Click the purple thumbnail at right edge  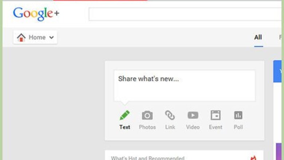pyautogui.click(x=279, y=152)
